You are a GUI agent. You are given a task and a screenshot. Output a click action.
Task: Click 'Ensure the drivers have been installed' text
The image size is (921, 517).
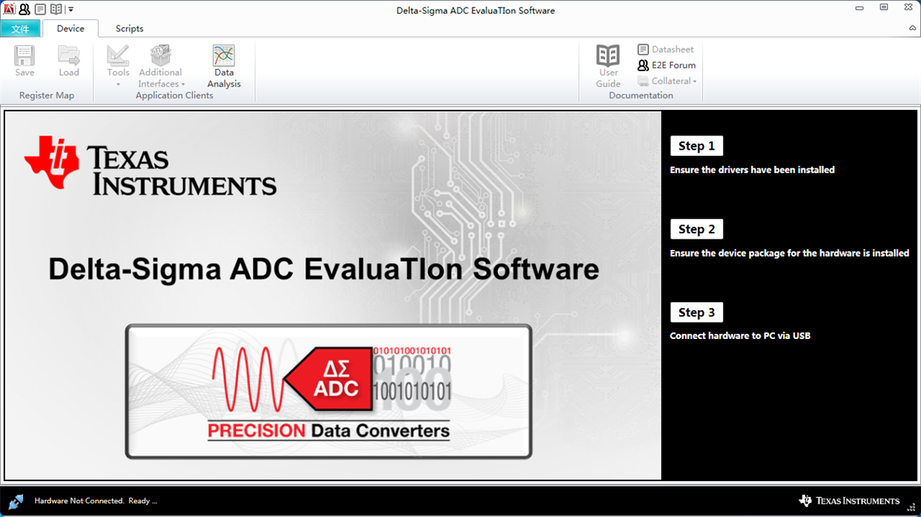click(752, 170)
